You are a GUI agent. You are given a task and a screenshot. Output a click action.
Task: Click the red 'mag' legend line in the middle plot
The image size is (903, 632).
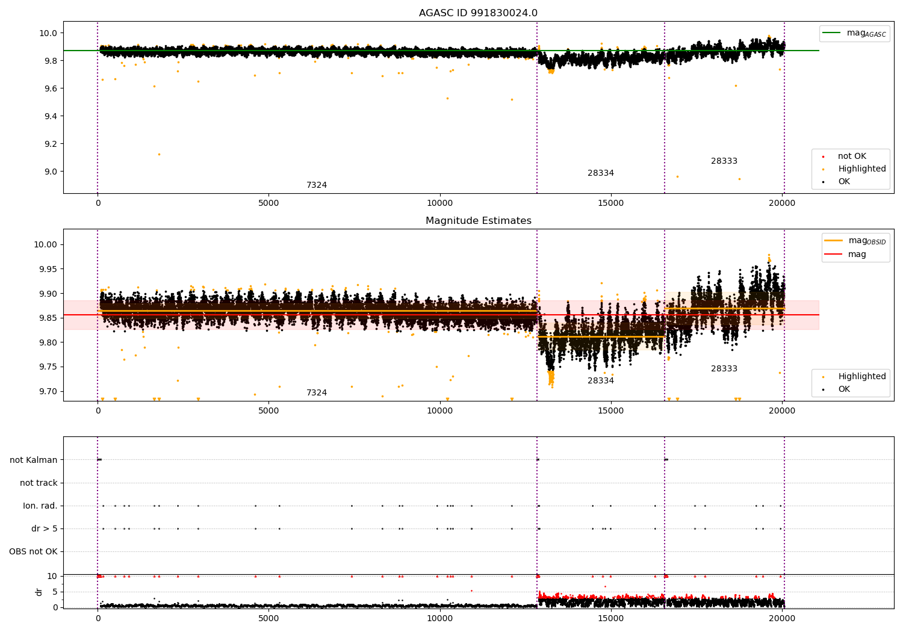coord(833,255)
